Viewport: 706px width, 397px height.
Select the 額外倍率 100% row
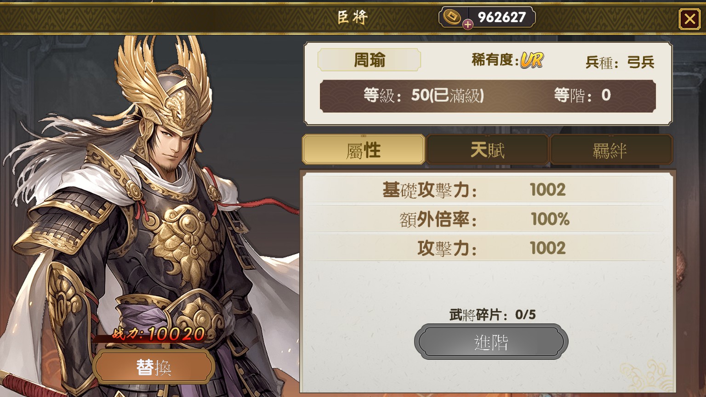pyautogui.click(x=486, y=219)
